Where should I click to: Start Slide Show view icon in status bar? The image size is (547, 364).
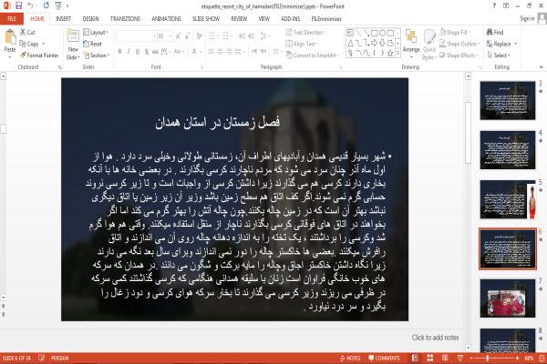click(x=460, y=358)
